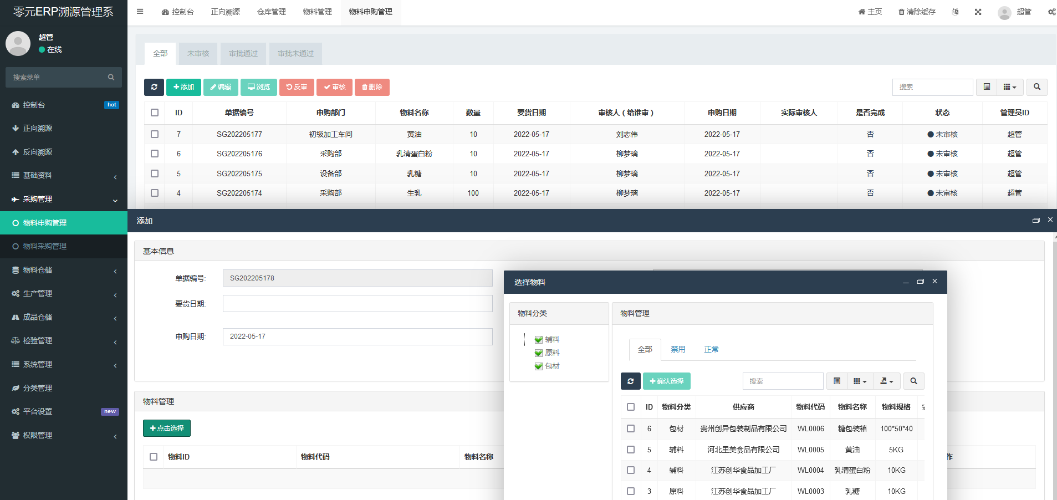Screen dimensions: 1057x500
Task: Click the fullscreen icon in top bar
Action: 978,12
